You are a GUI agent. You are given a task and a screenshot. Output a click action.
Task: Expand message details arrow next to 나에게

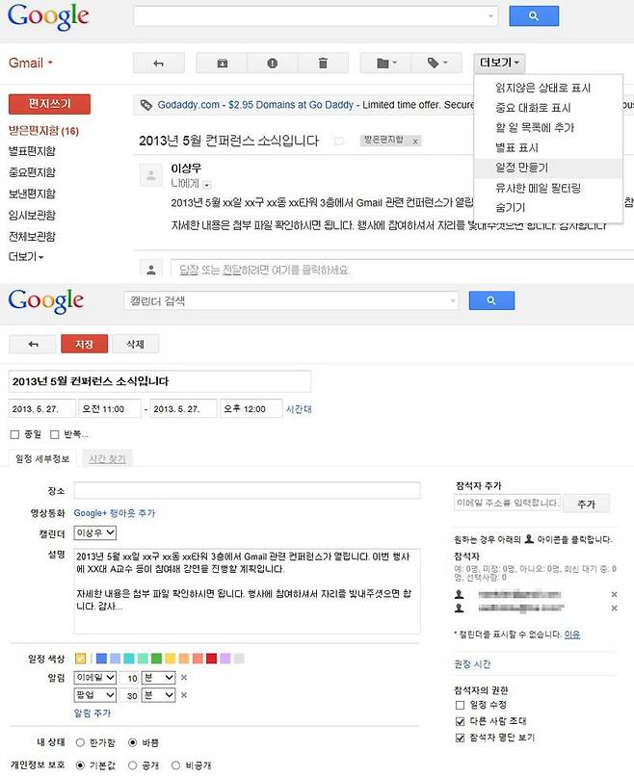(207, 185)
